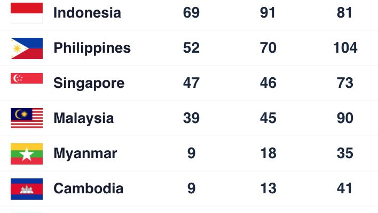Click Cambodia's bronze count 41
378x213 pixels.
coord(344,188)
